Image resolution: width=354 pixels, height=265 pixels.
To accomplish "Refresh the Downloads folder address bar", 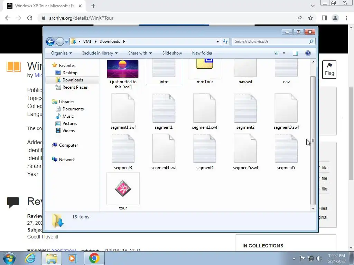I will [x=225, y=41].
